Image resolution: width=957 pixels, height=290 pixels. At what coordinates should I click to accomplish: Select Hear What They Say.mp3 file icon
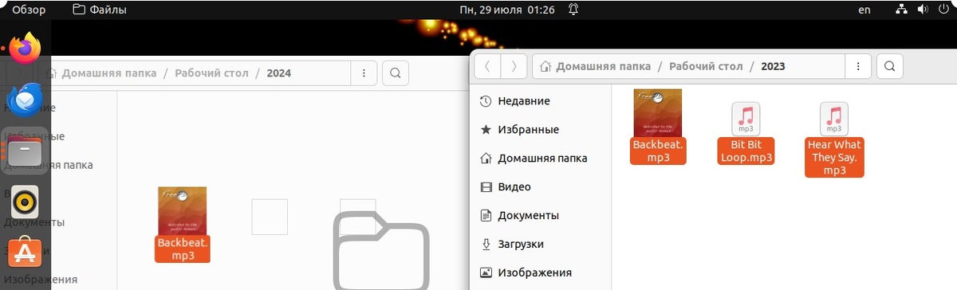pos(834,119)
